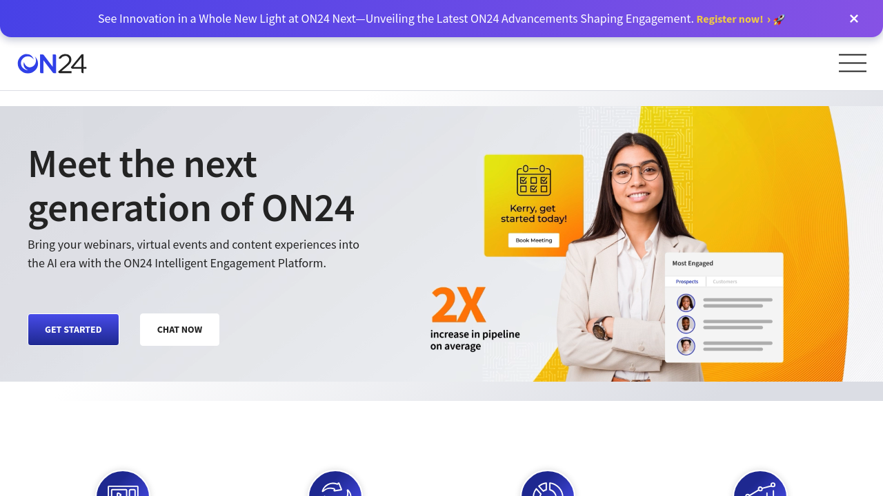The height and width of the screenshot is (496, 883).
Task: Click the video player circle icon
Action: click(x=123, y=484)
